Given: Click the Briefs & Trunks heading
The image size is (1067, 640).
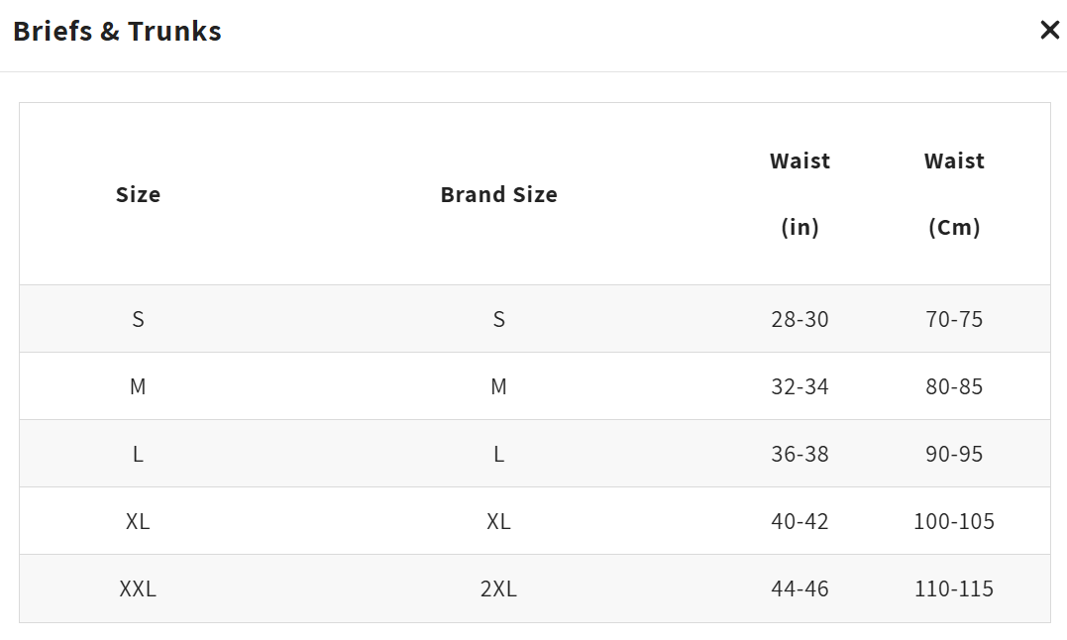Looking at the screenshot, I should 117,32.
